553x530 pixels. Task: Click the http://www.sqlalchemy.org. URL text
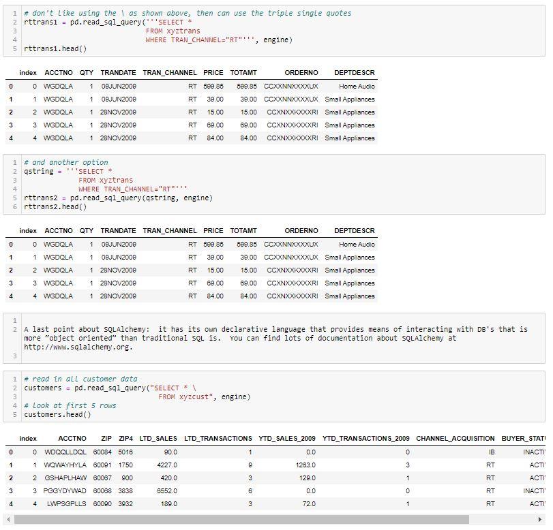pyautogui.click(x=78, y=347)
